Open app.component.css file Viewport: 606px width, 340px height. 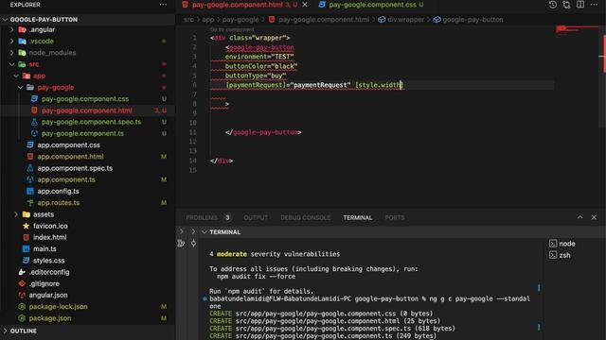tap(68, 144)
